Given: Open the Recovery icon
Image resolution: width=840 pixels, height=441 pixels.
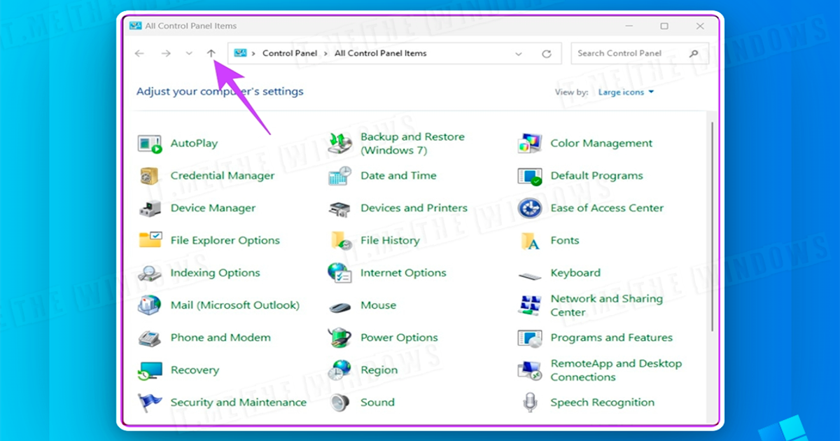Looking at the screenshot, I should point(150,370).
